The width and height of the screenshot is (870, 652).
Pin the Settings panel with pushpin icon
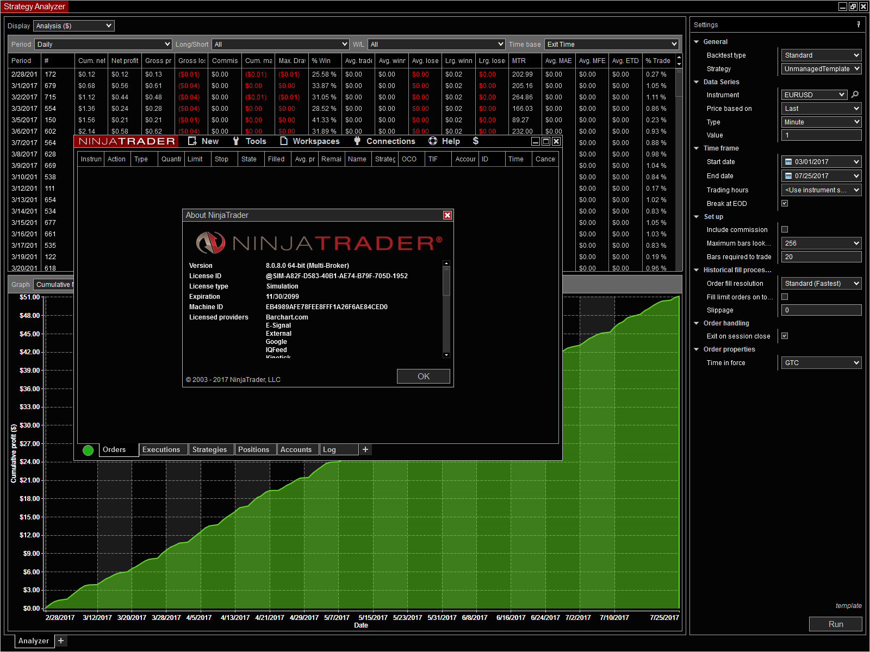click(859, 24)
